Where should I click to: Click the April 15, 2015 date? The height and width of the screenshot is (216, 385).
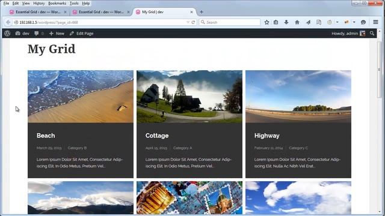pos(156,148)
